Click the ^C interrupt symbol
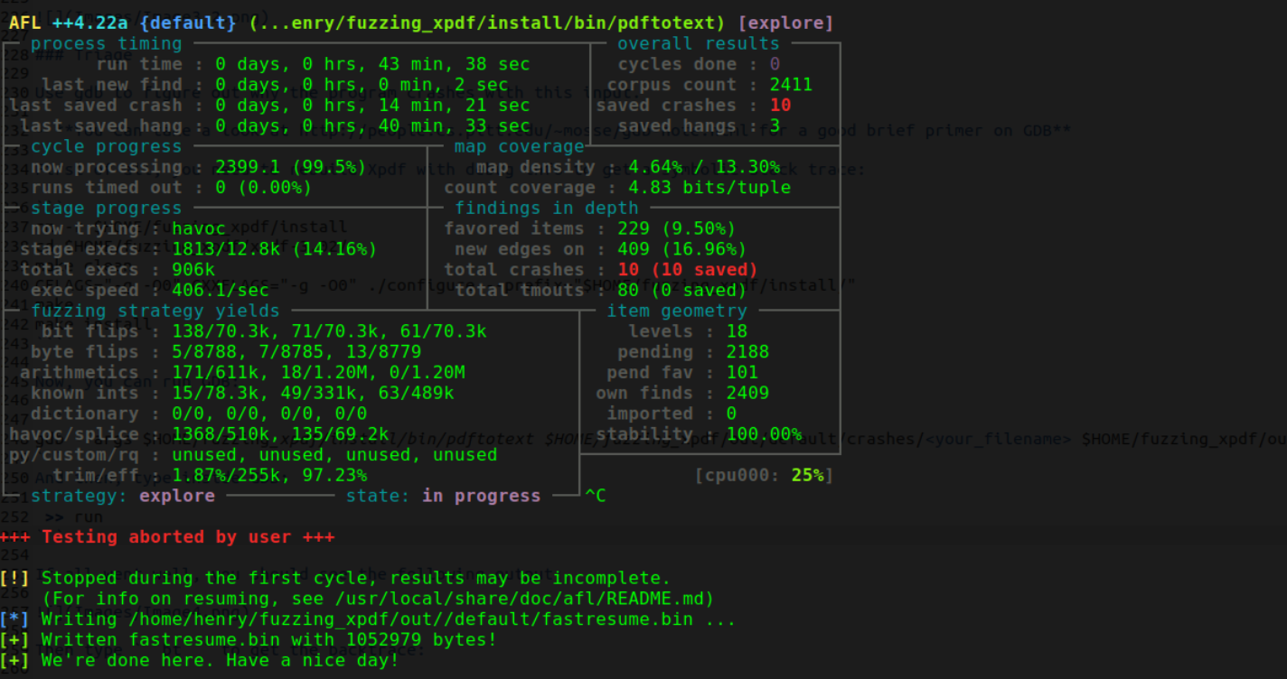Viewport: 1287px width, 679px height. coord(596,496)
